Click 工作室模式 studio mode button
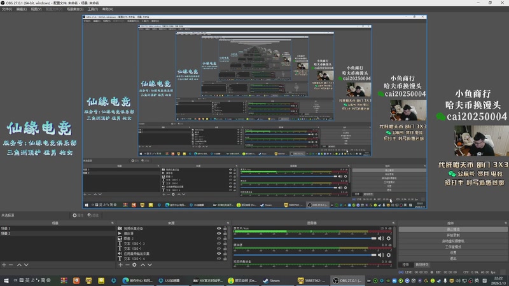The width and height of the screenshot is (509, 286). click(x=453, y=247)
